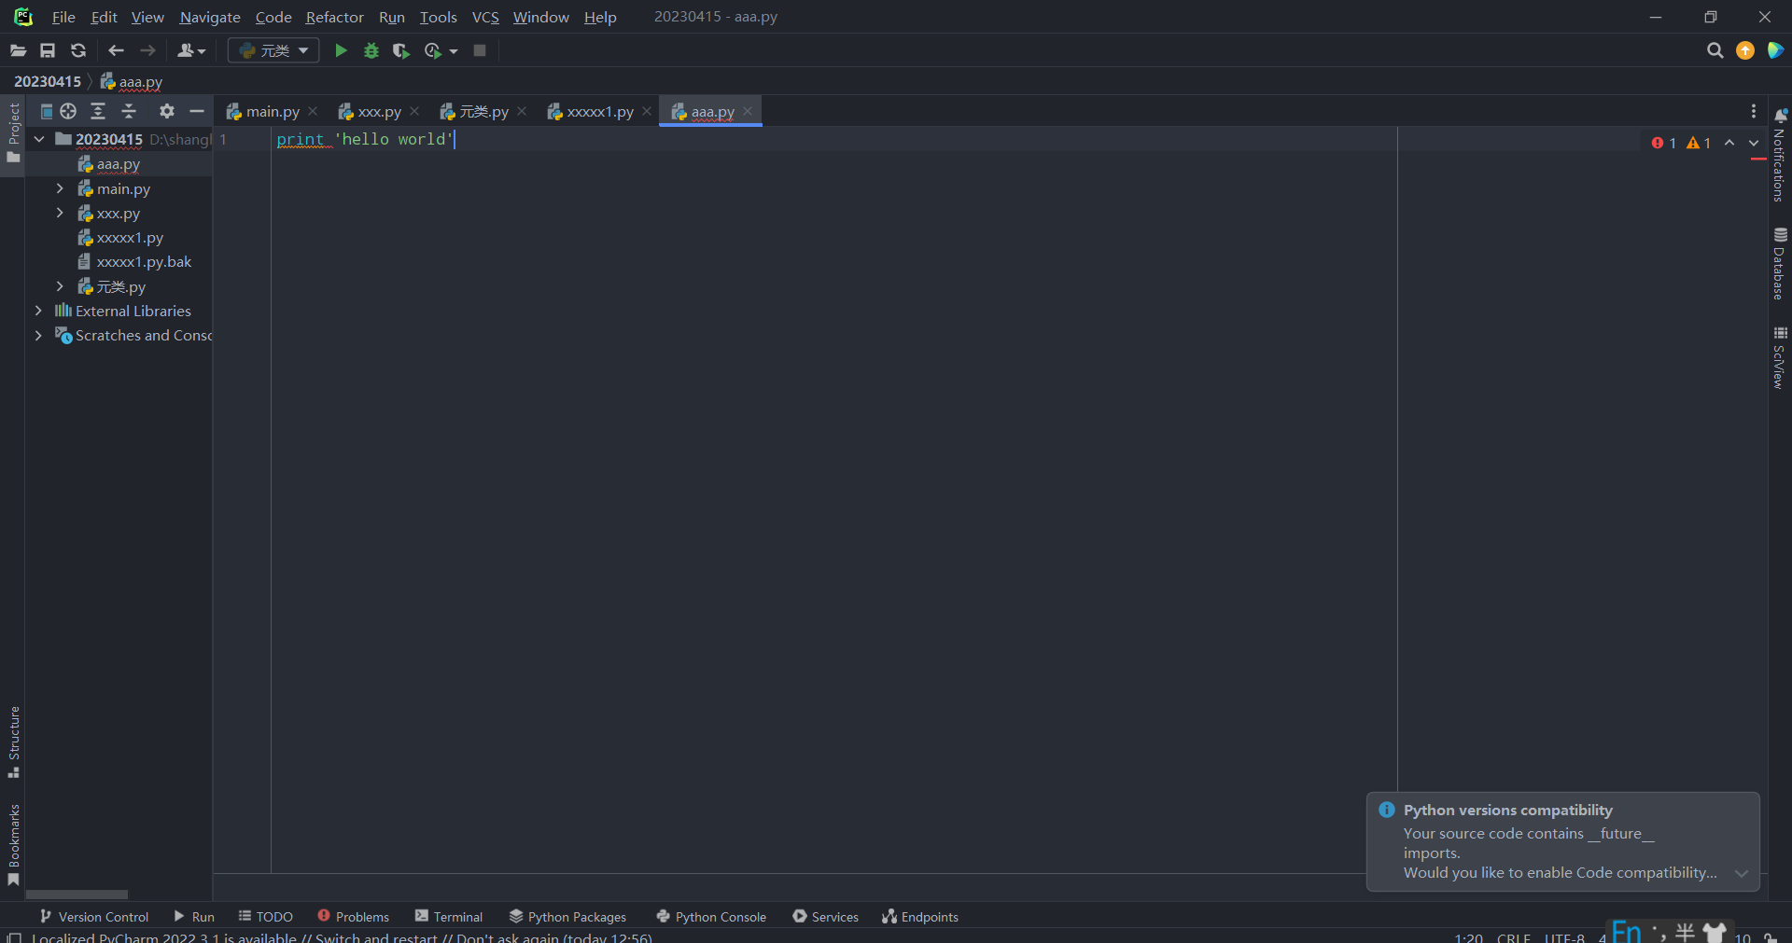
Task: Toggle the Bookmarks tool window
Action: 13,845
